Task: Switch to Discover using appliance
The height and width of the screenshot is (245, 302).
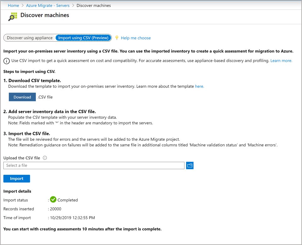Action: pos(30,38)
